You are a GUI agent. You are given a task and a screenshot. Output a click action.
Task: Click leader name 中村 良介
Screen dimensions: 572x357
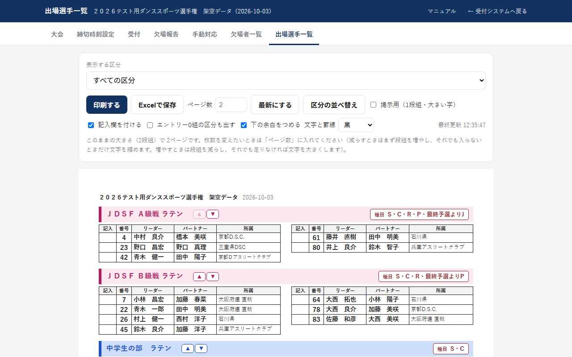pyautogui.click(x=149, y=237)
